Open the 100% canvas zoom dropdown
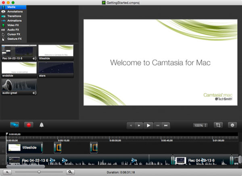The image size is (242, 176). tap(200, 125)
